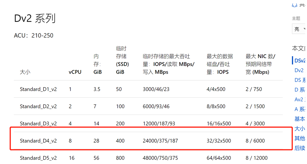
Task: Click the 2 / 750 NIC value
Action: pyautogui.click(x=254, y=89)
